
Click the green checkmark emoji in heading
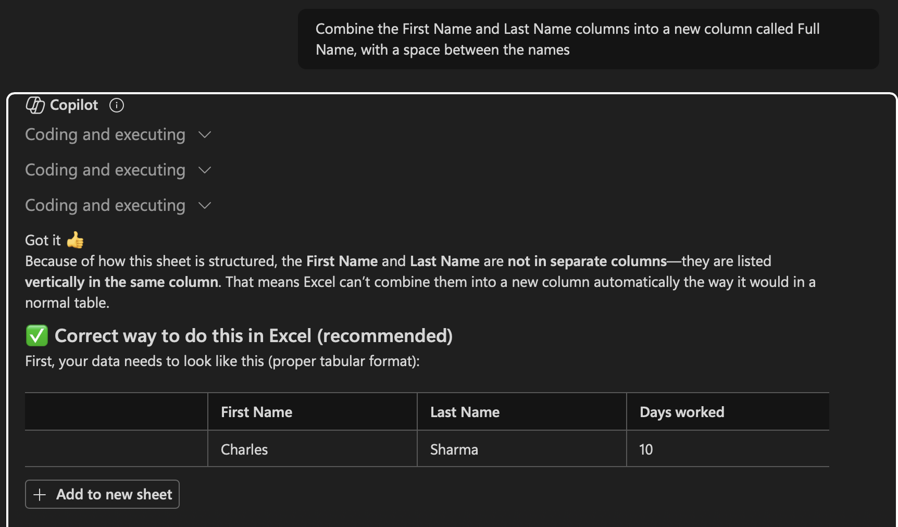(37, 336)
